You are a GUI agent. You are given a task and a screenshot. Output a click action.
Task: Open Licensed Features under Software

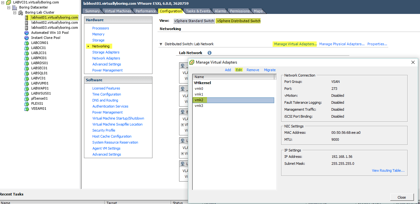click(x=106, y=88)
